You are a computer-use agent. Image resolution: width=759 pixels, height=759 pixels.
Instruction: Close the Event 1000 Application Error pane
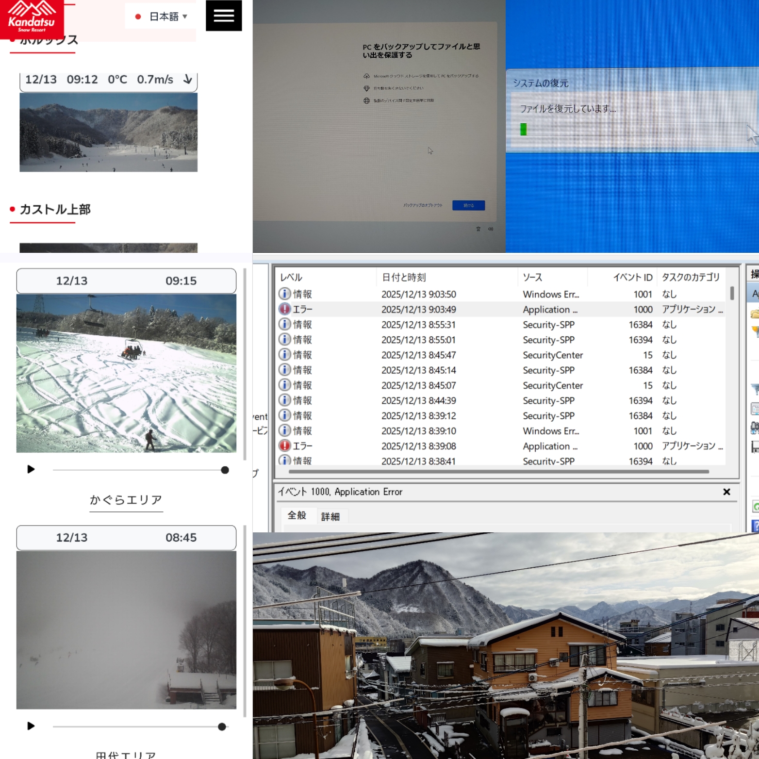(x=726, y=492)
